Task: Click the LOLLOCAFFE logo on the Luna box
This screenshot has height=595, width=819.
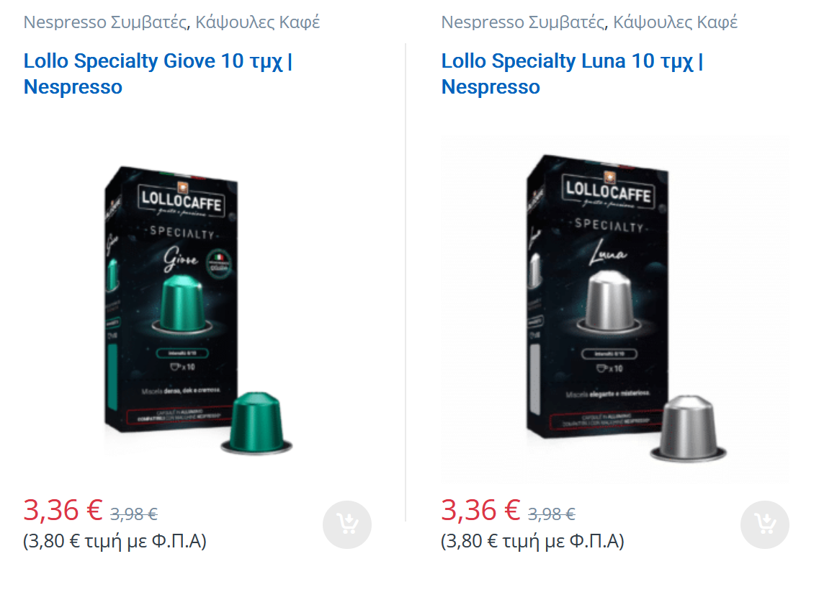Action: 608,192
